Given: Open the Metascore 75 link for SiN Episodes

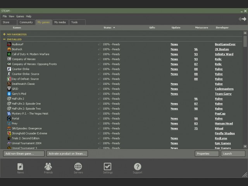Looking at the screenshot, I should 196,128.
